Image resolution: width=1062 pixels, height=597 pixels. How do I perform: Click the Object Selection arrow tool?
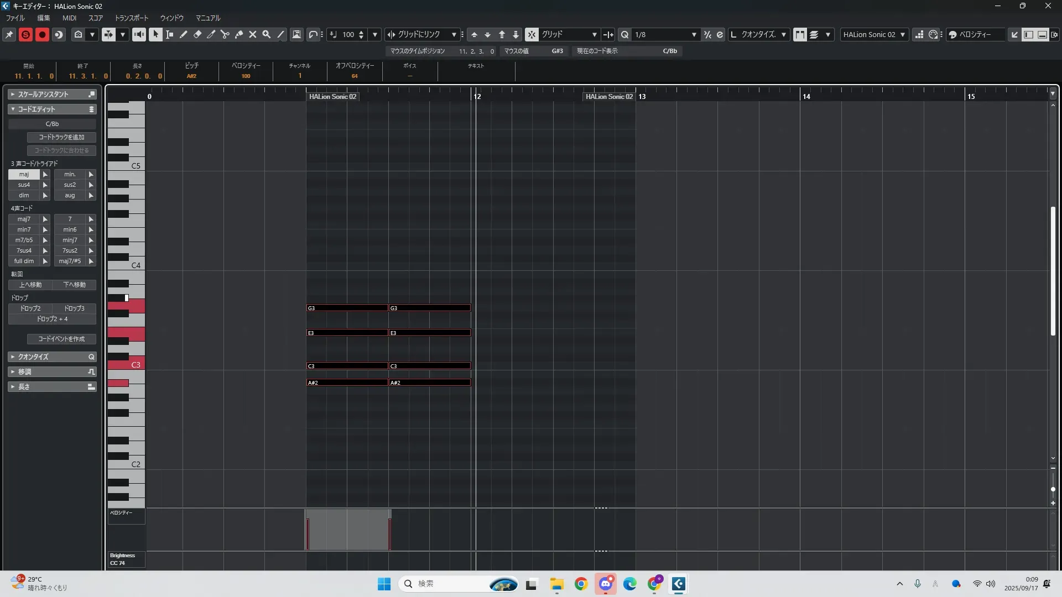point(155,34)
